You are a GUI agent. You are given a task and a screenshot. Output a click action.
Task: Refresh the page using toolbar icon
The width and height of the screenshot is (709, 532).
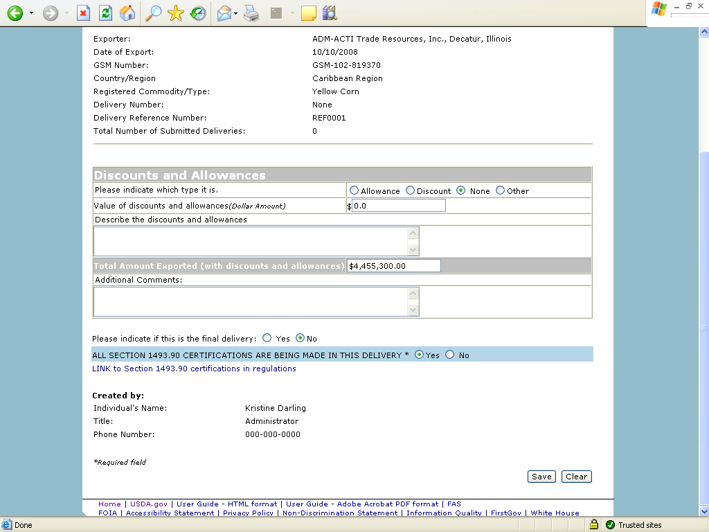tap(106, 13)
